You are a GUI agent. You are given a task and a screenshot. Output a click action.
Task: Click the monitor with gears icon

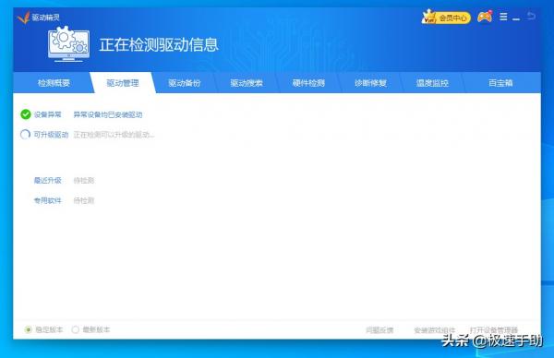[x=69, y=45]
